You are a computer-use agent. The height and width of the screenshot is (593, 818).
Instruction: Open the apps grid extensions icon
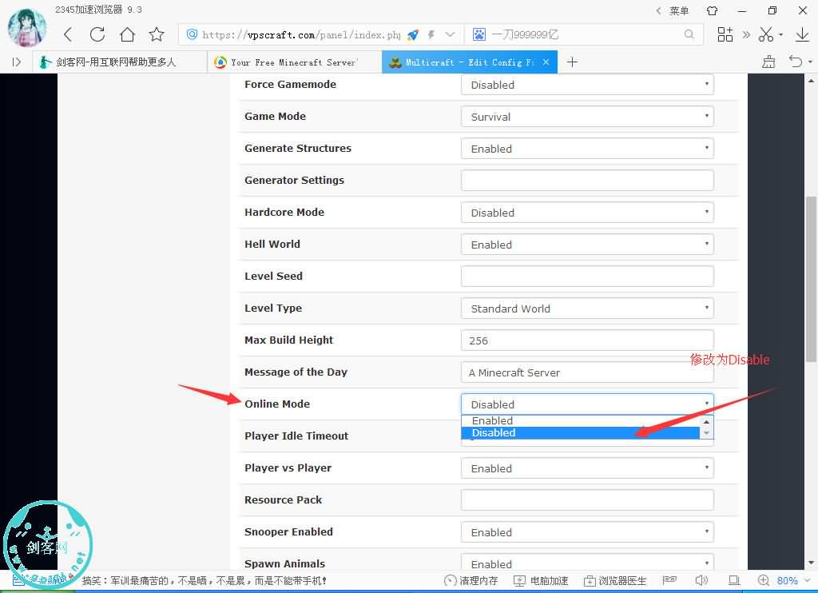pyautogui.click(x=725, y=34)
